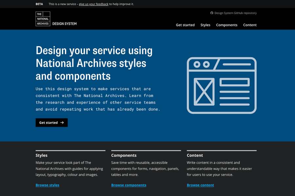Image resolution: width=295 pixels, height=196 pixels.
Task: Click text 'Save time with reusable, accessible'
Action: coord(139,163)
